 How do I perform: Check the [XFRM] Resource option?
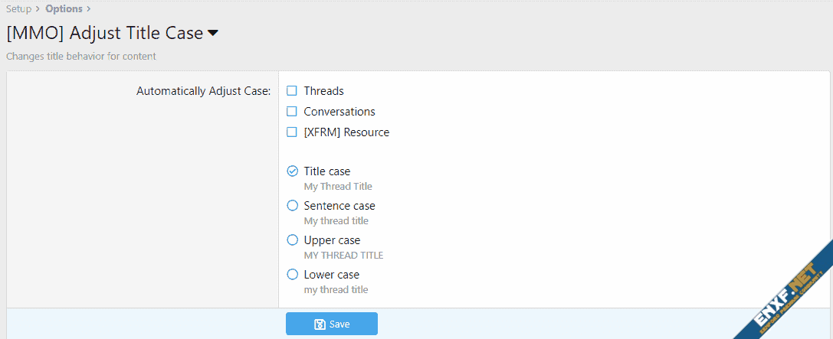pos(292,132)
